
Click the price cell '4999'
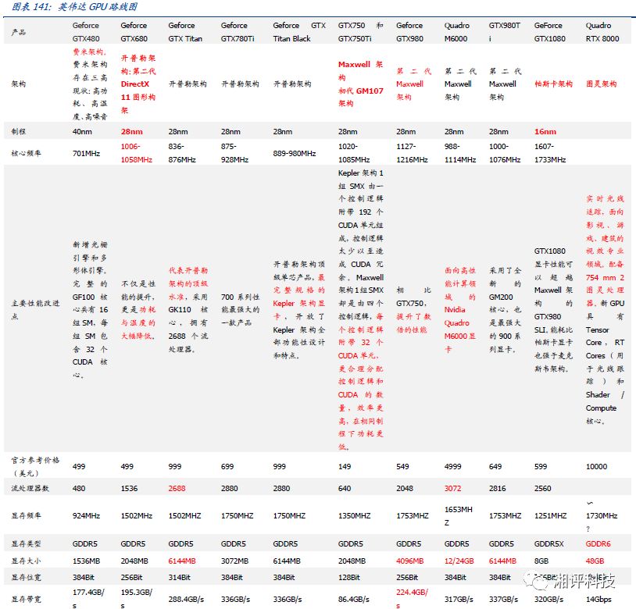pos(453,467)
